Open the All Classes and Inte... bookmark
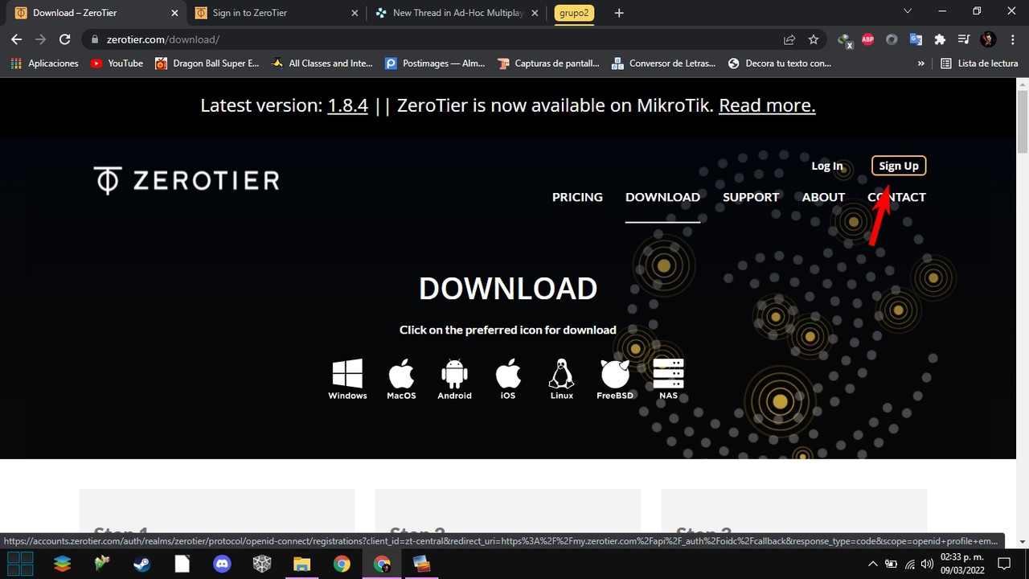Screen dimensions: 1029x579 [322, 64]
